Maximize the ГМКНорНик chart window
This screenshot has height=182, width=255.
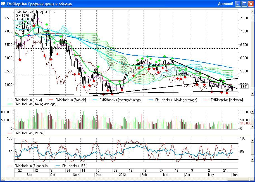tap(244, 4)
